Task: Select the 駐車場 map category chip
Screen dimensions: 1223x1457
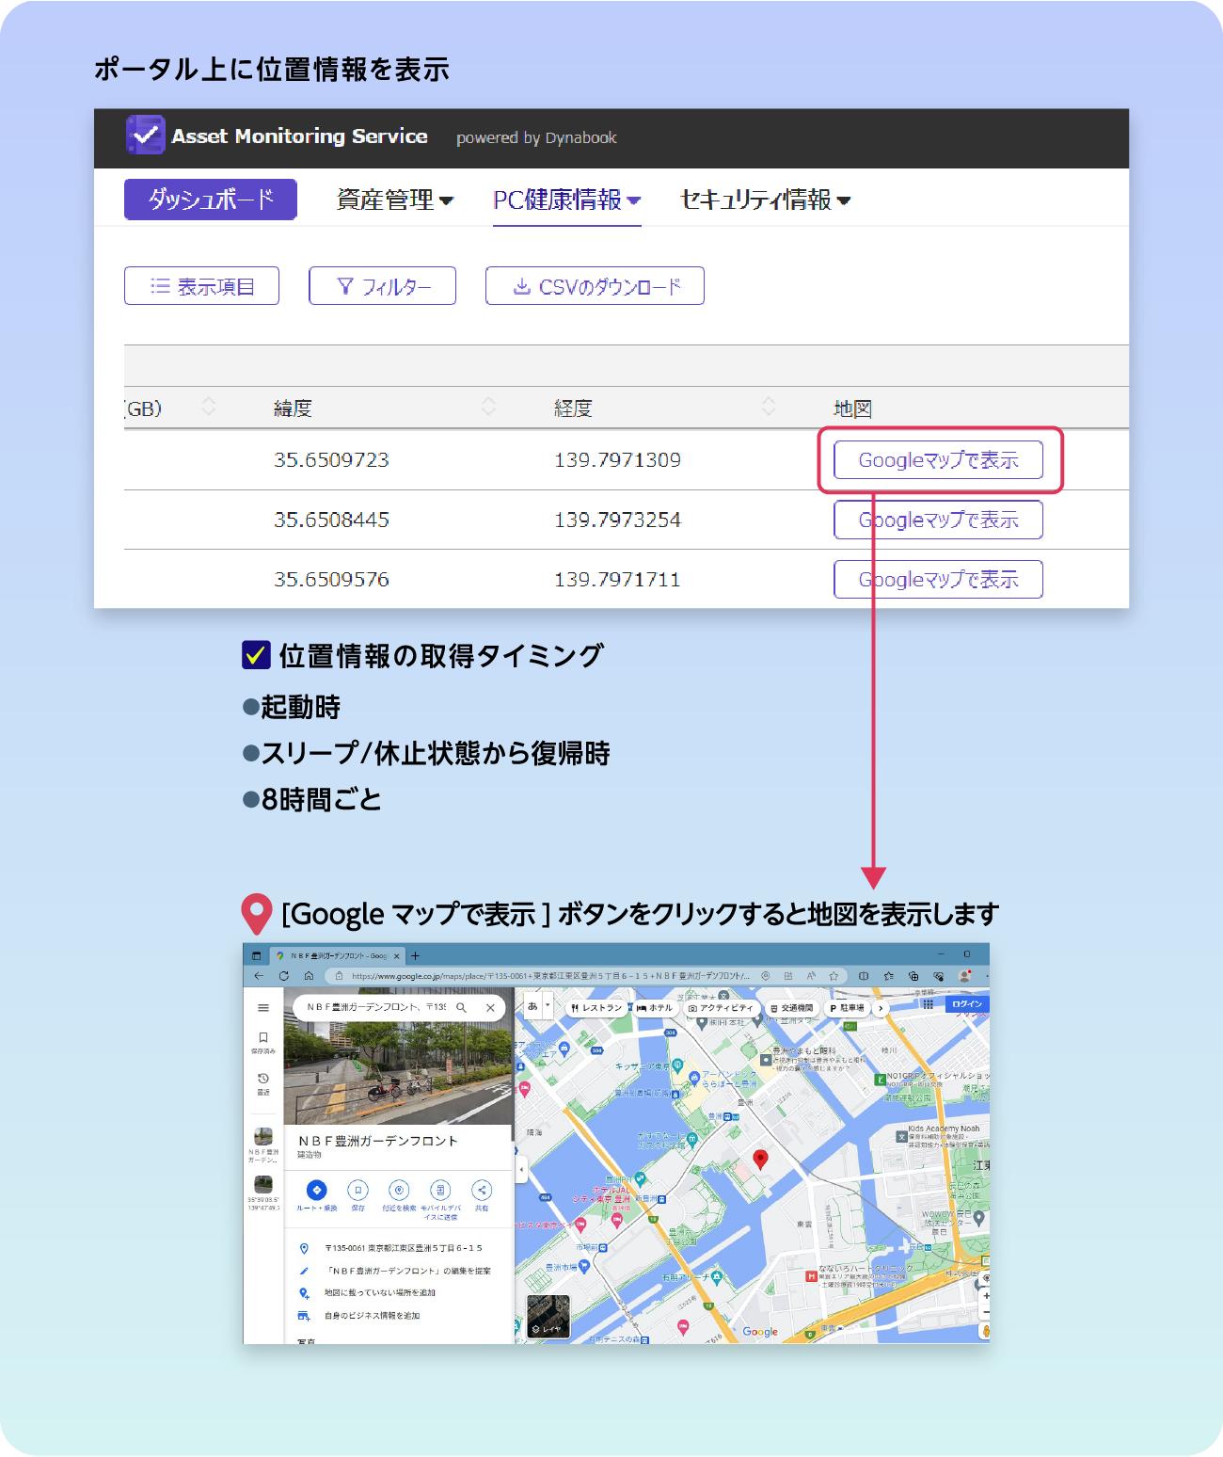Action: [x=846, y=1008]
